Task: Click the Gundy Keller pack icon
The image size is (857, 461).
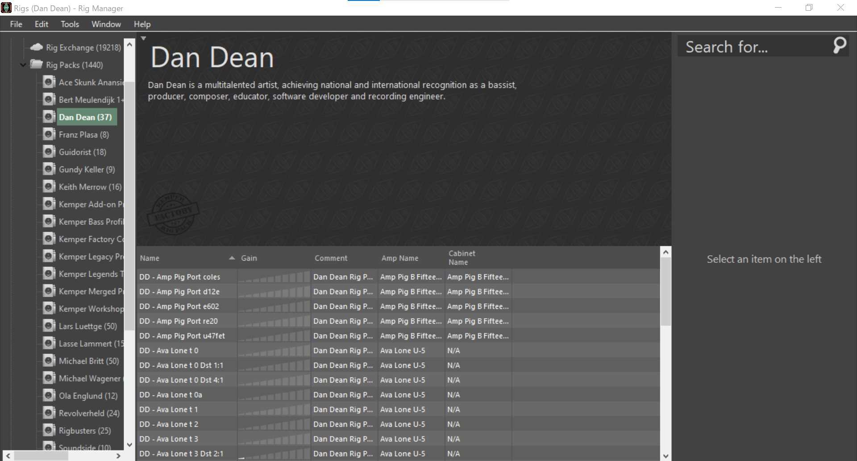Action: tap(49, 169)
